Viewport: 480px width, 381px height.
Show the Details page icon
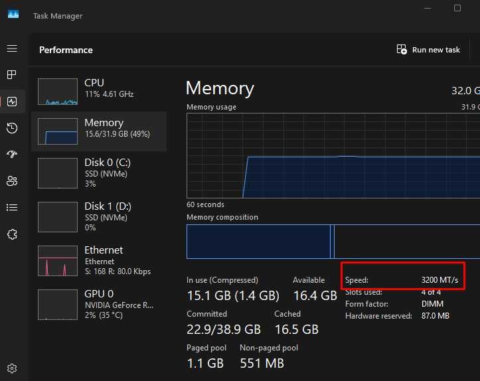tap(12, 207)
